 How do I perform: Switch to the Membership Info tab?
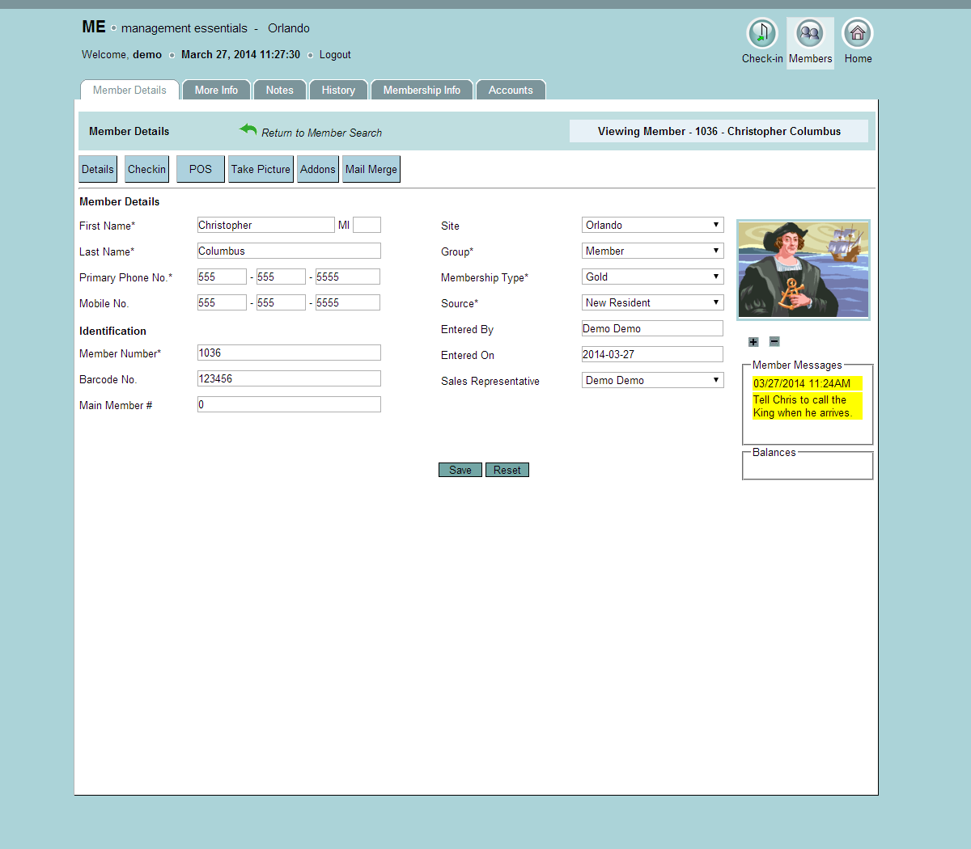click(x=422, y=91)
